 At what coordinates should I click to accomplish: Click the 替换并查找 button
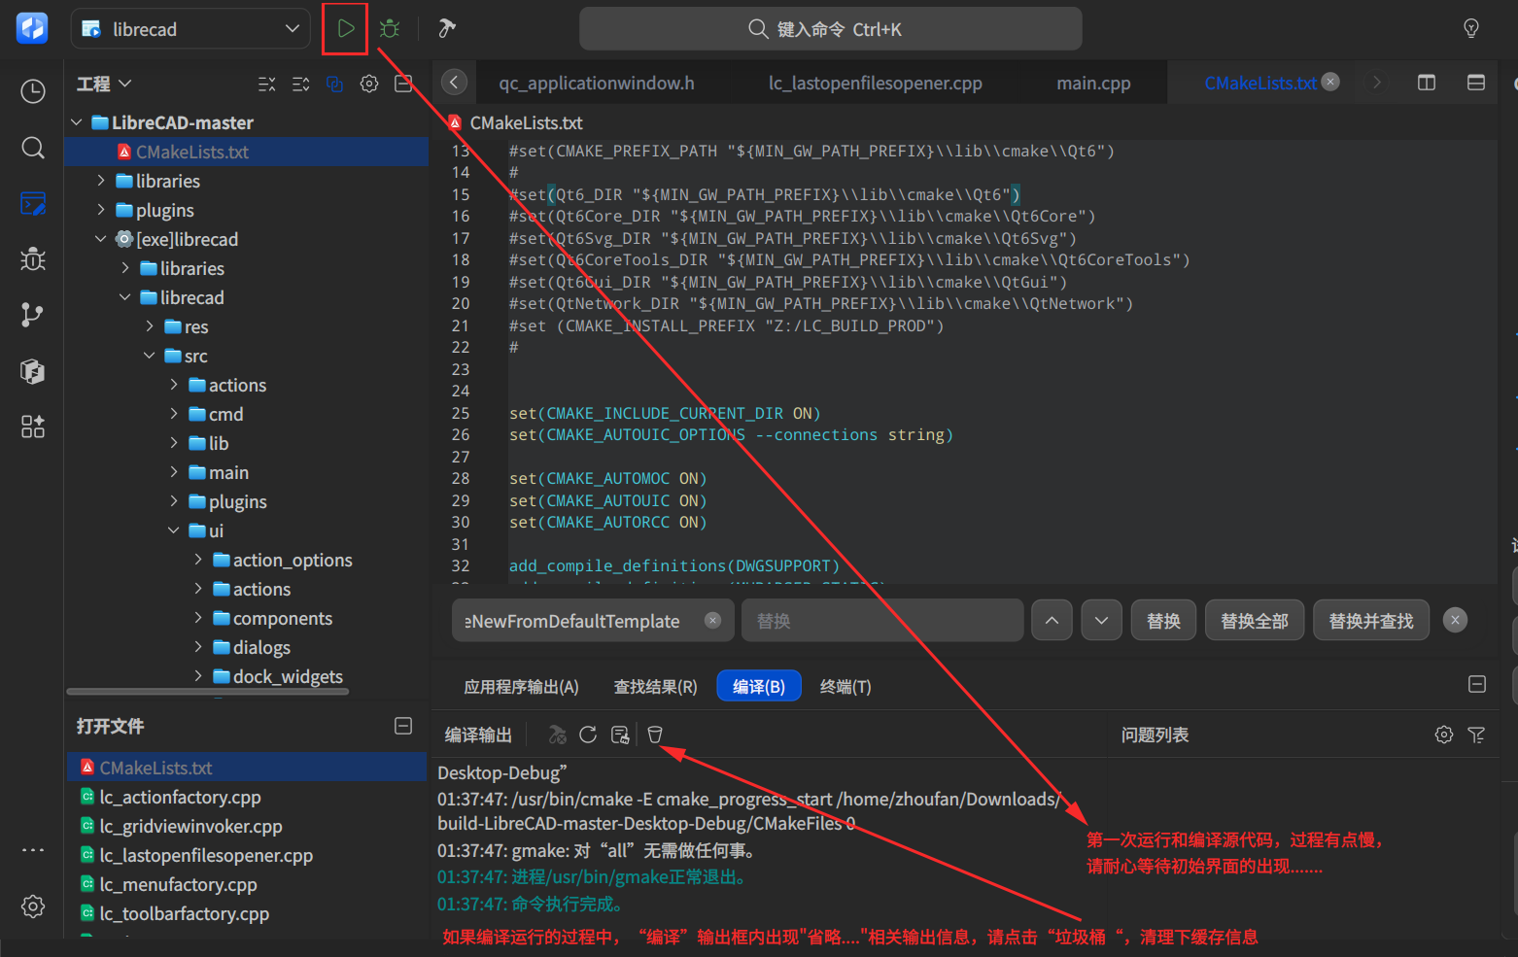coord(1370,621)
